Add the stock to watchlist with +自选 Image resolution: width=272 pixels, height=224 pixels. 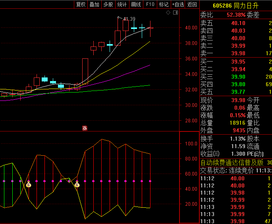click(x=178, y=4)
